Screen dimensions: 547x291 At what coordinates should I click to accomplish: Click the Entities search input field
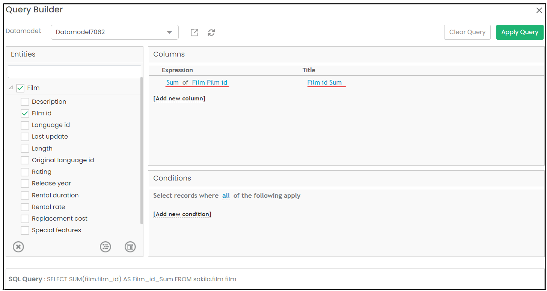pyautogui.click(x=74, y=72)
